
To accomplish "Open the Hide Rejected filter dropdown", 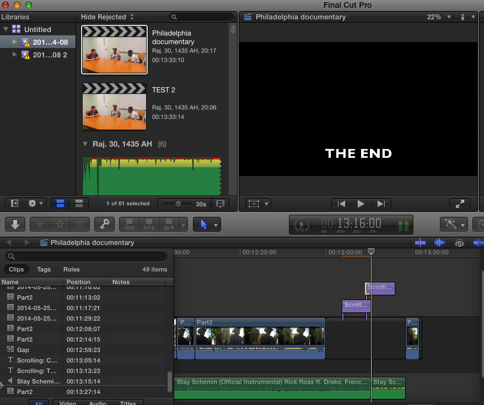I will tap(107, 17).
